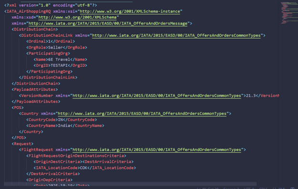Click the closing PayloadAttributes tag

pyautogui.click(x=36, y=102)
